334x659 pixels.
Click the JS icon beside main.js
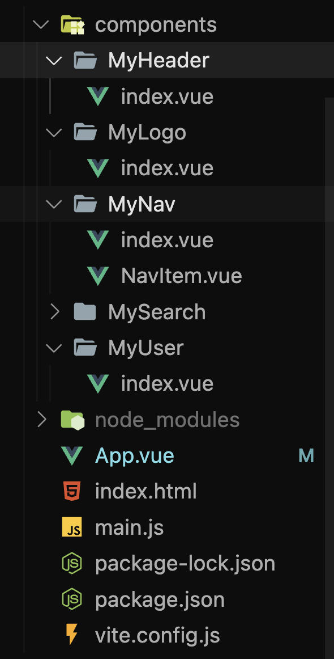pos(72,527)
